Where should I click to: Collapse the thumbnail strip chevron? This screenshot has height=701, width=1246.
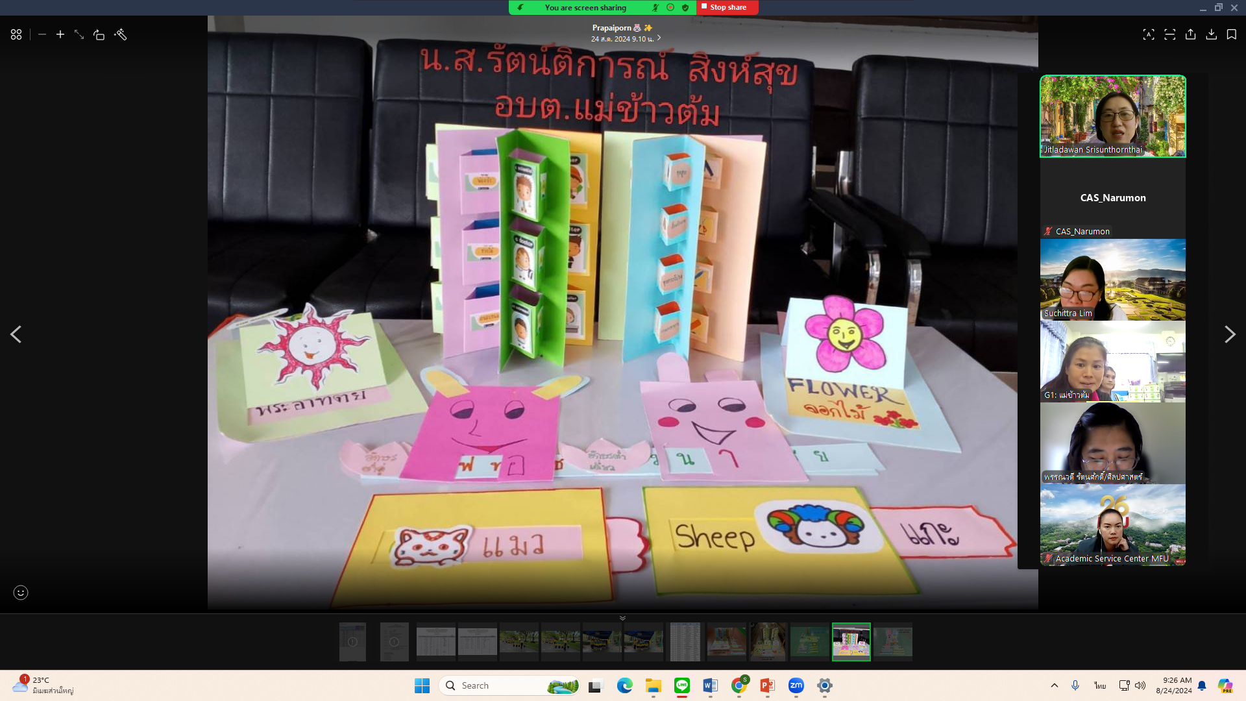(x=622, y=618)
